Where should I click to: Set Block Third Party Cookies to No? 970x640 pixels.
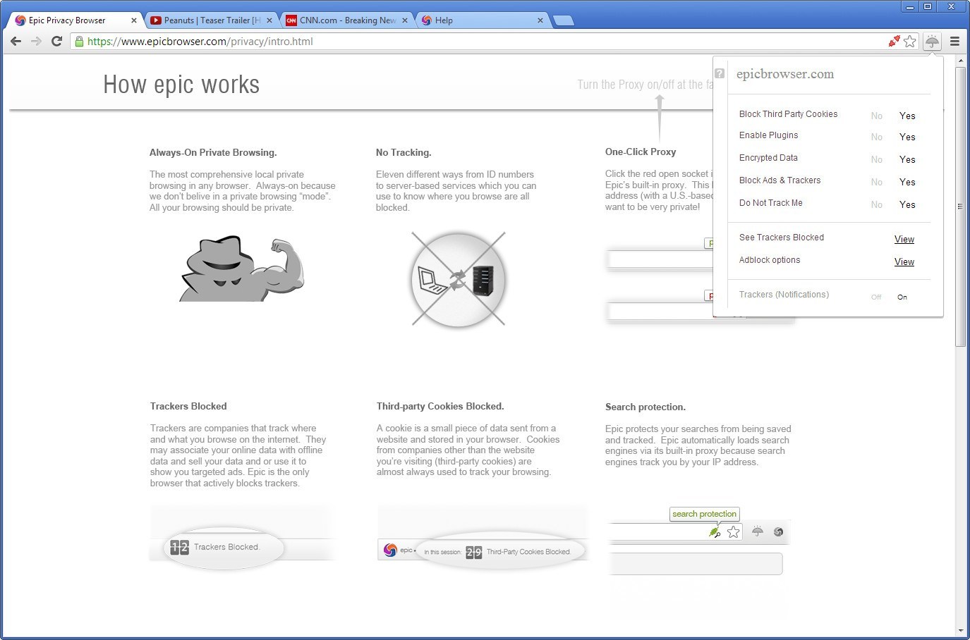(876, 116)
